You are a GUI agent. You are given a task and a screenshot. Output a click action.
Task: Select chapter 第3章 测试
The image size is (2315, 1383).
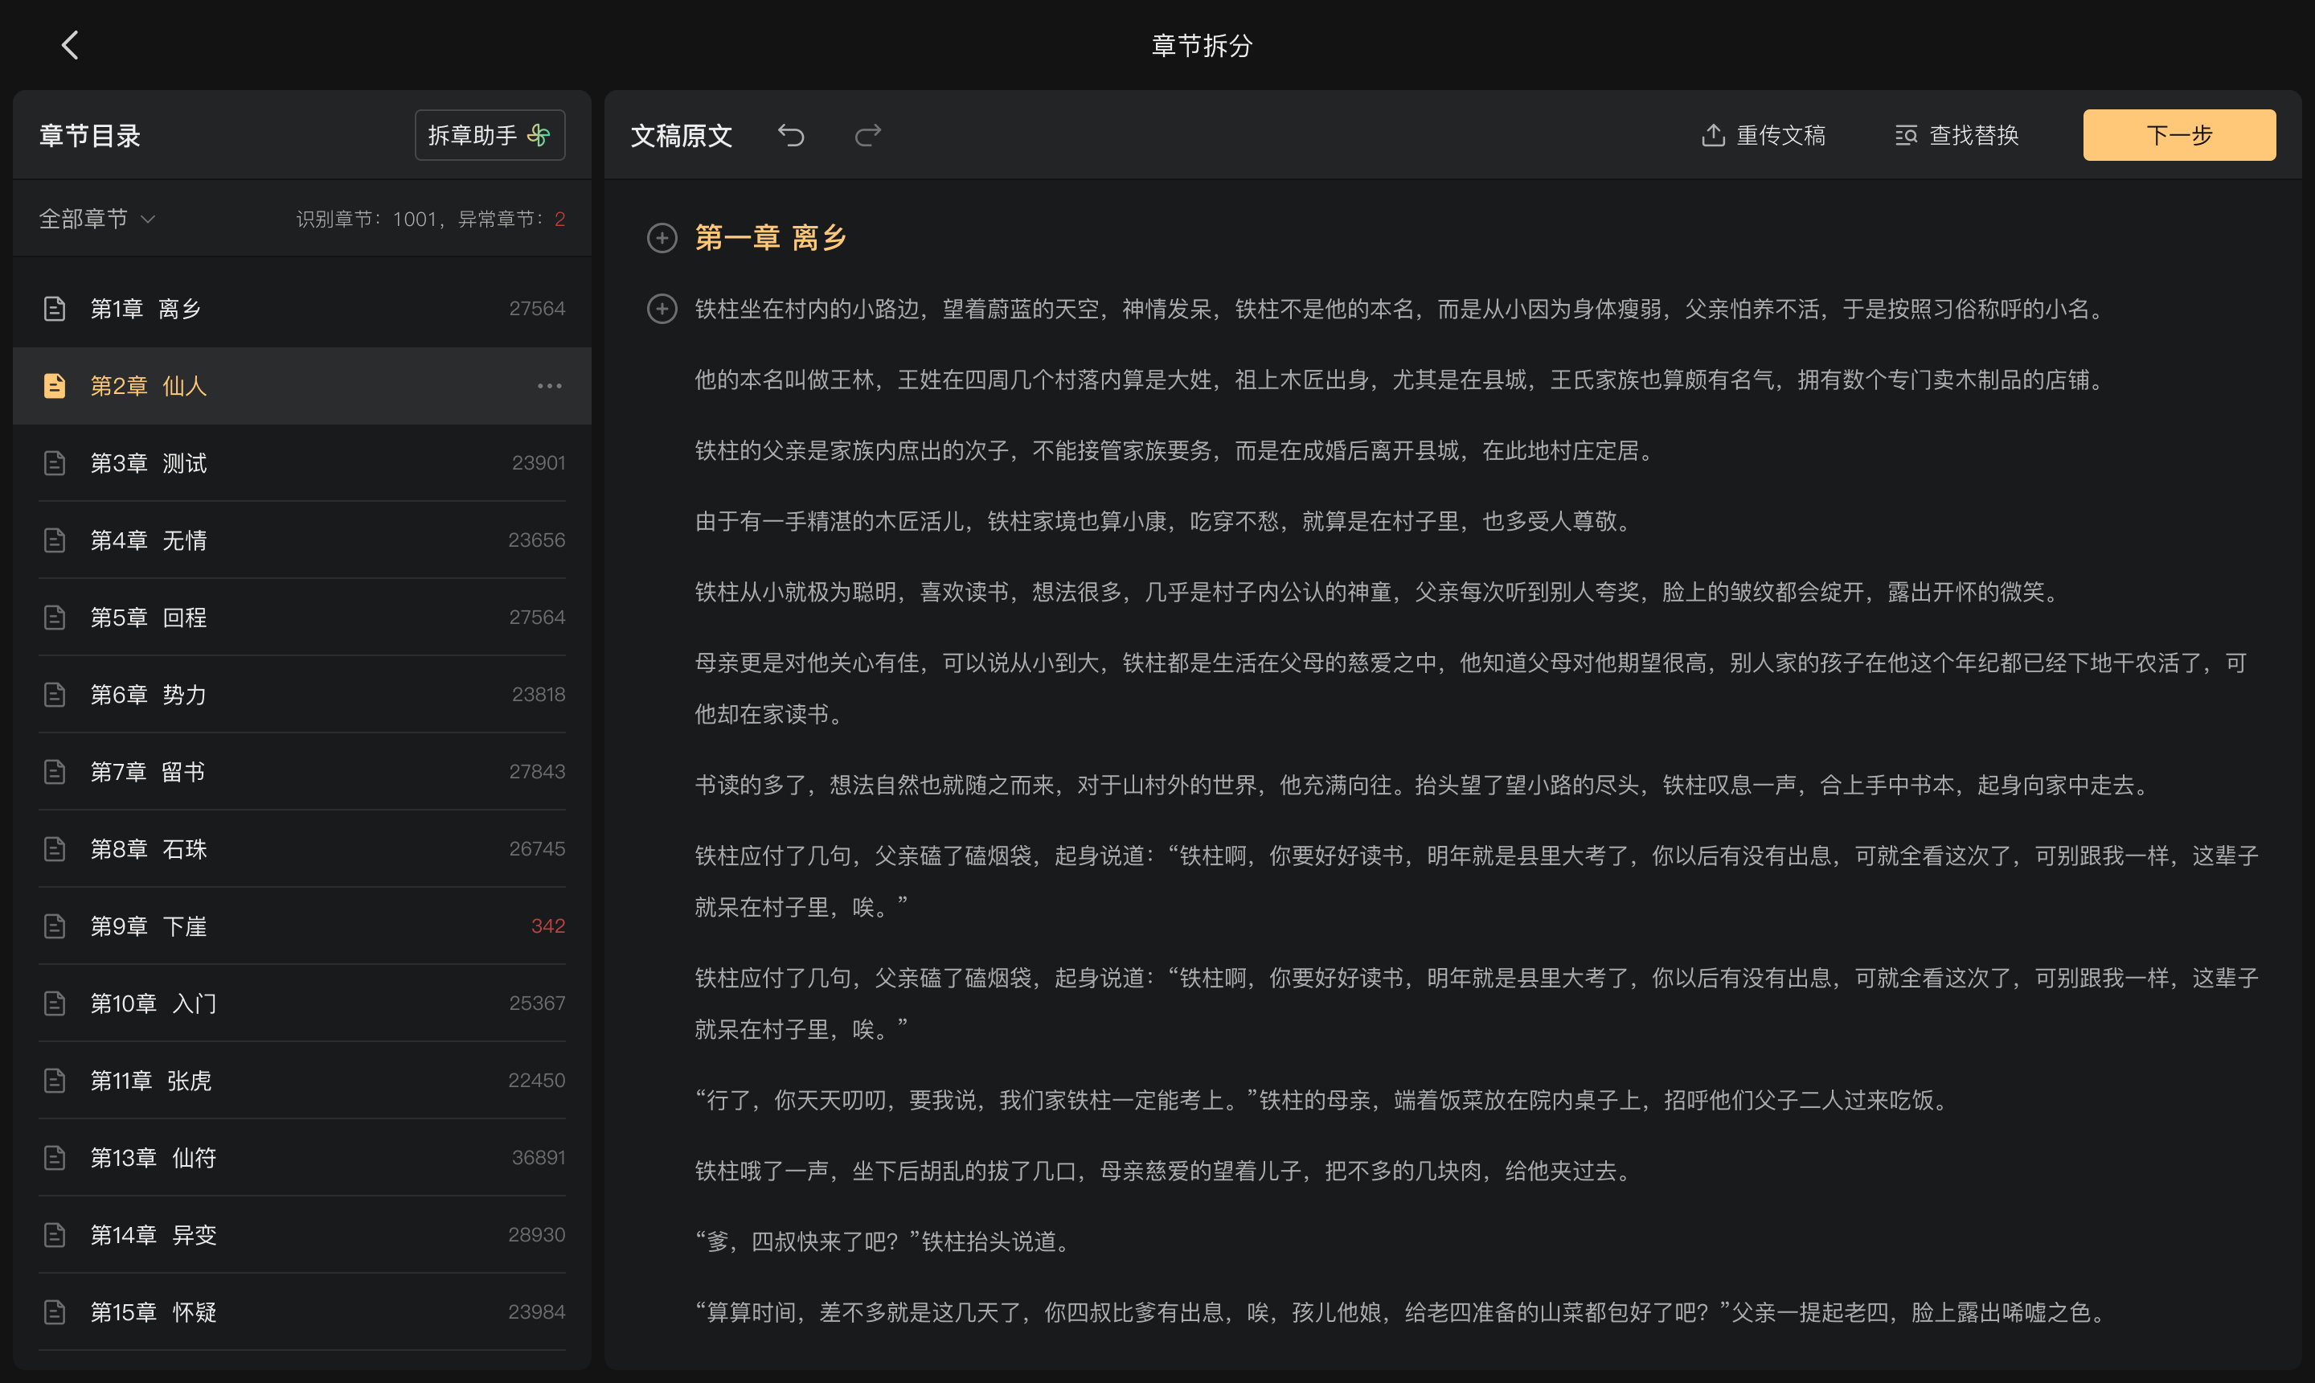click(x=302, y=463)
